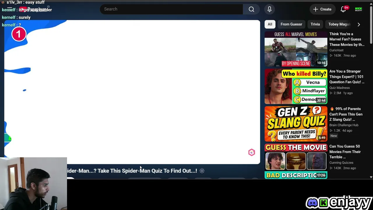Click the New badge under Brain Challenge Hub
Screen dimensions: 373x210
coord(334,136)
